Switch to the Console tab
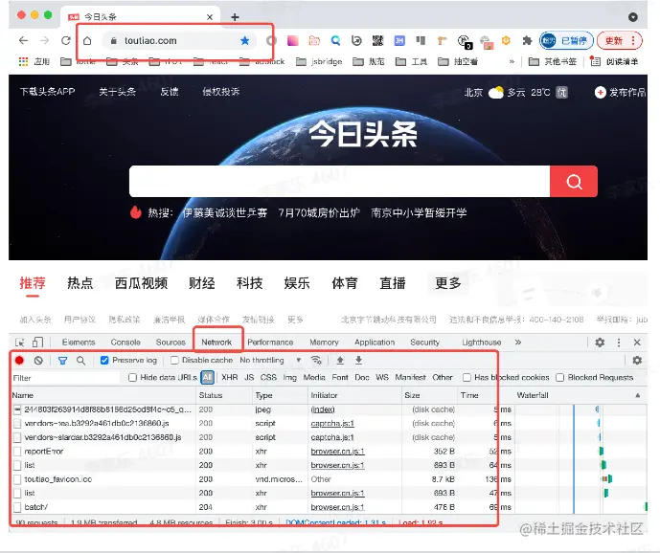 point(125,343)
